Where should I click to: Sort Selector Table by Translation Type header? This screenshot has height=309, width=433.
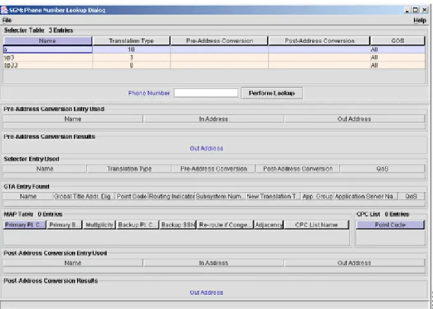(x=131, y=41)
